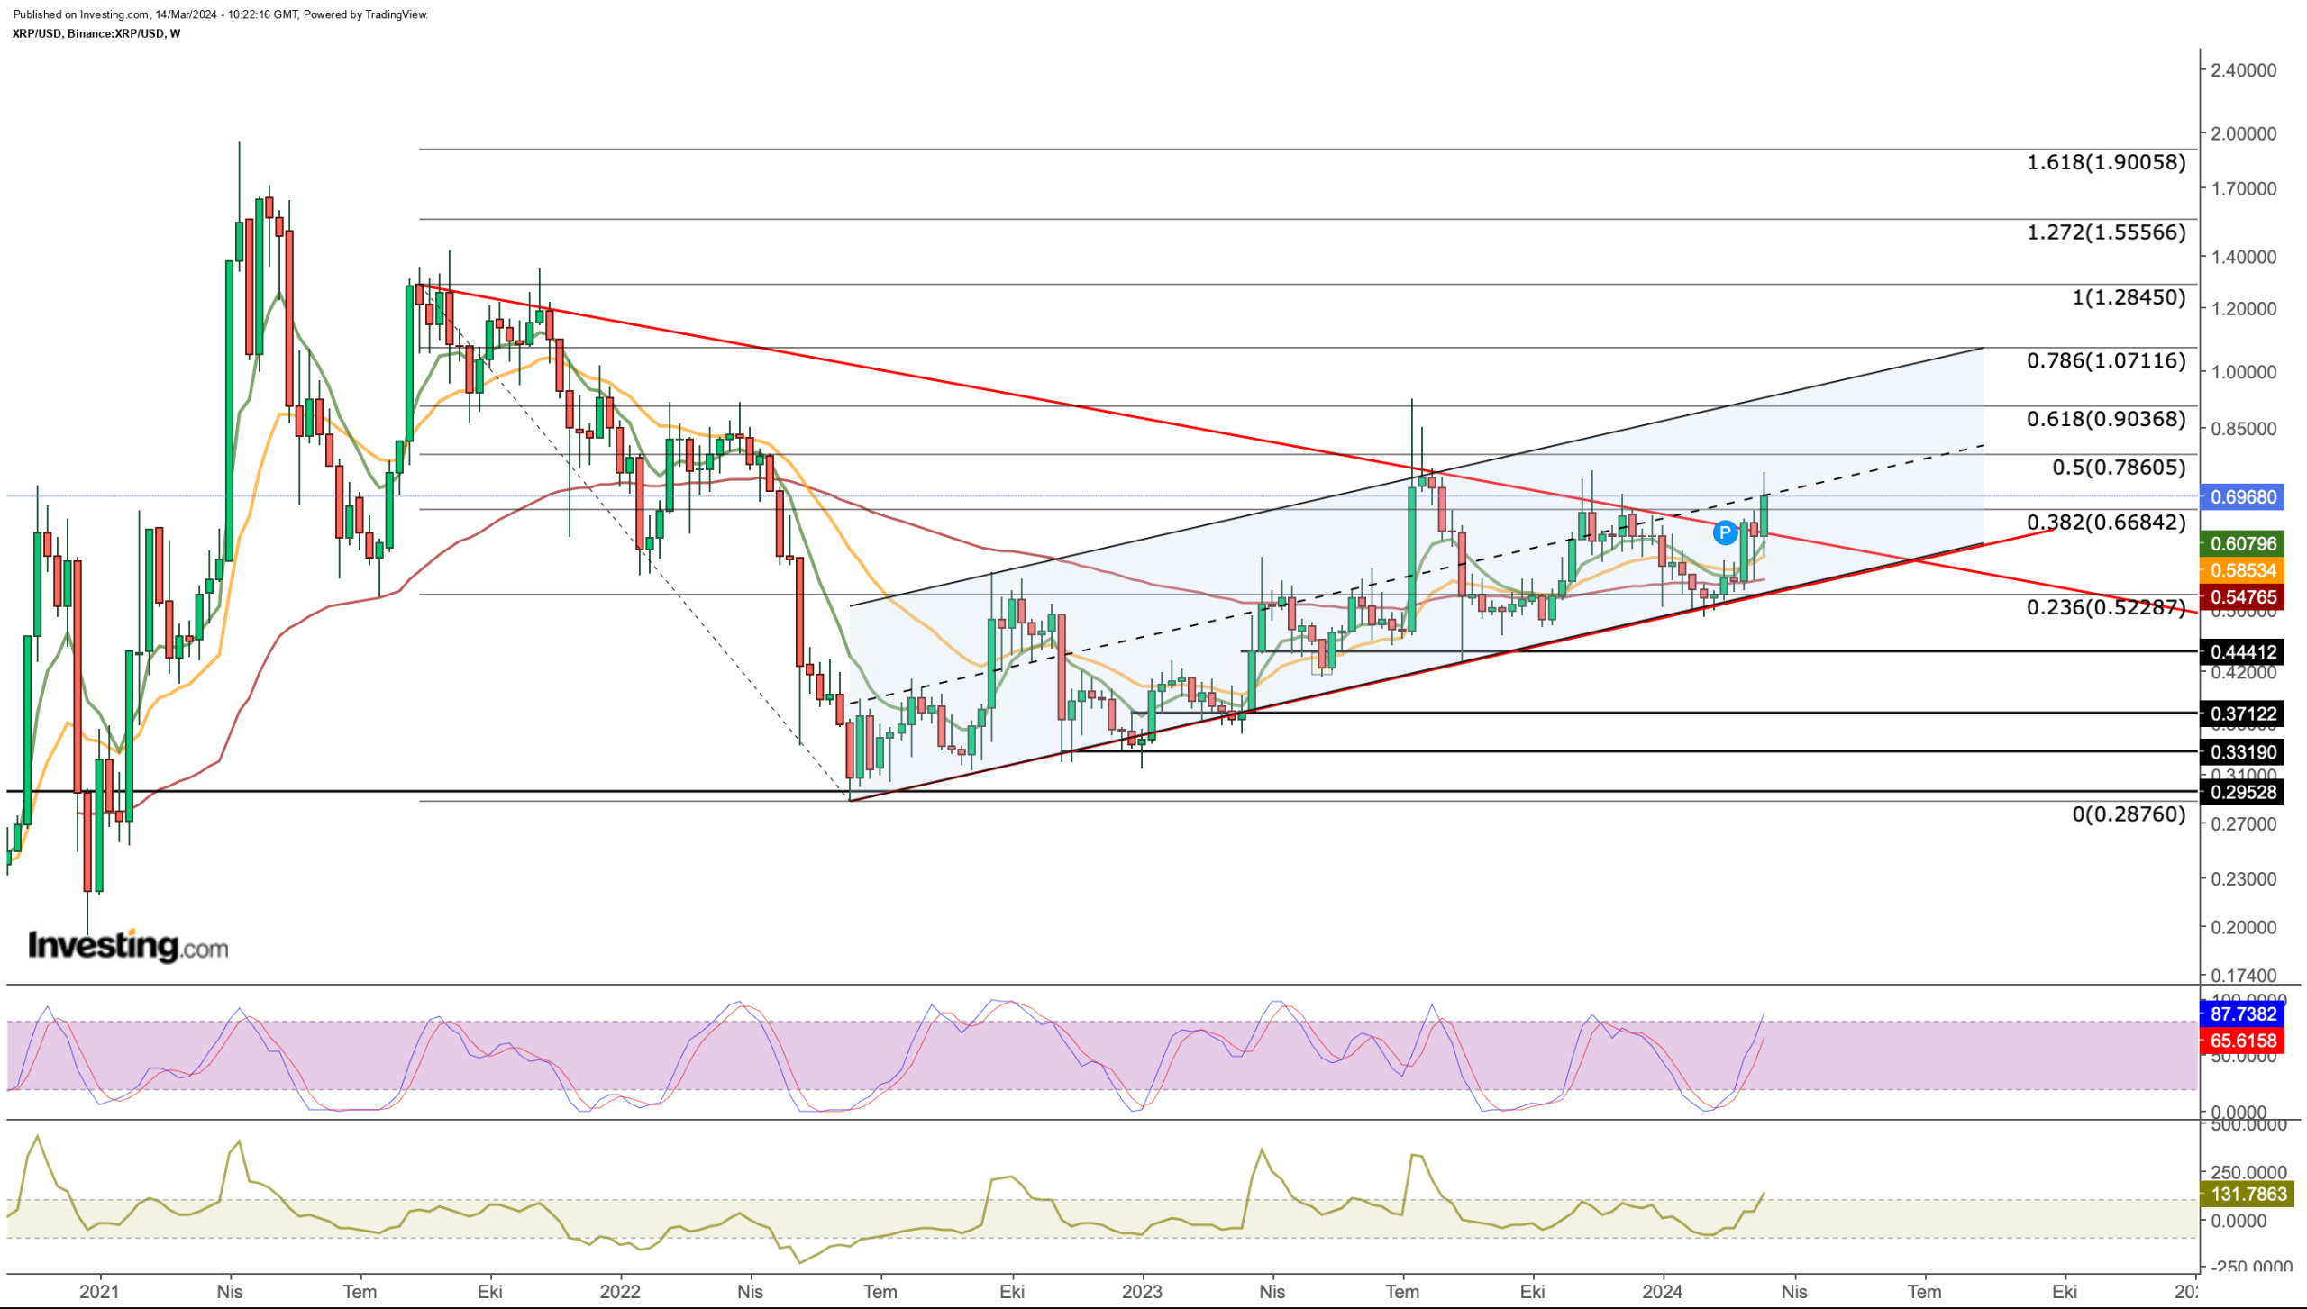Click Fibonacci label 0.382(0.66842)

[2105, 523]
